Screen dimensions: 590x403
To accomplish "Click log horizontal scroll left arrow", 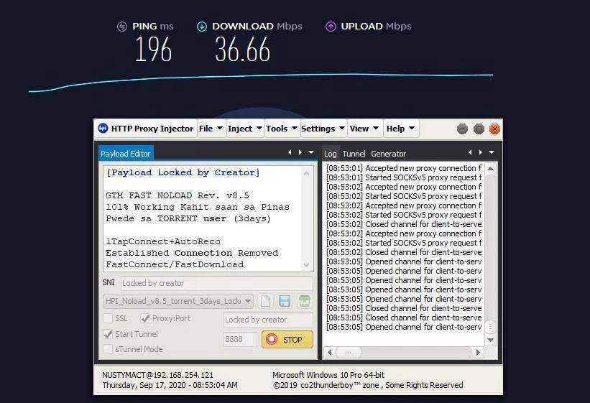I will 330,353.
